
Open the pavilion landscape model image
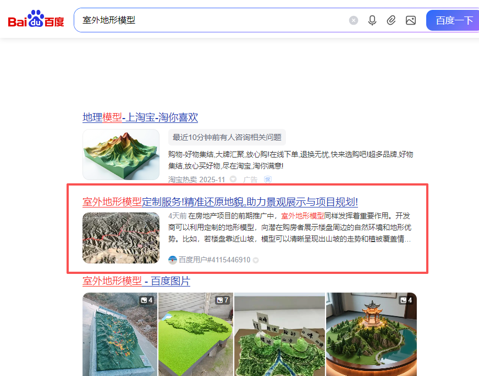click(x=371, y=334)
